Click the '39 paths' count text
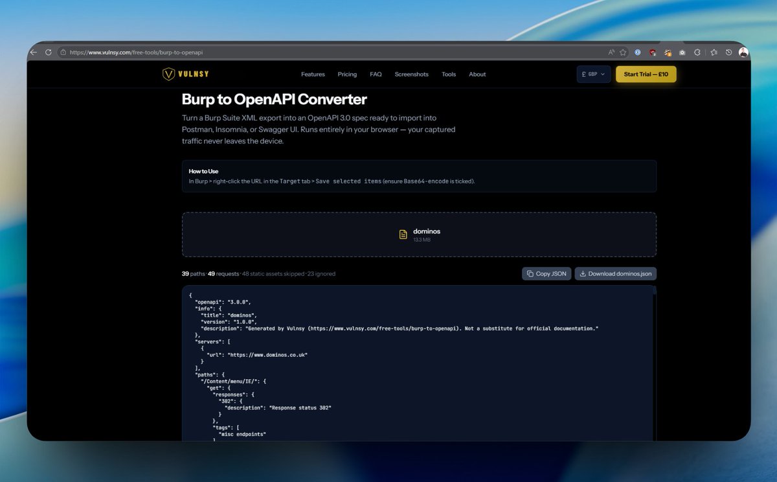777x482 pixels. click(x=193, y=274)
